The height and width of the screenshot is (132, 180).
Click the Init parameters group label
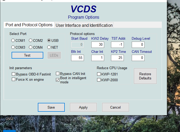(20, 68)
